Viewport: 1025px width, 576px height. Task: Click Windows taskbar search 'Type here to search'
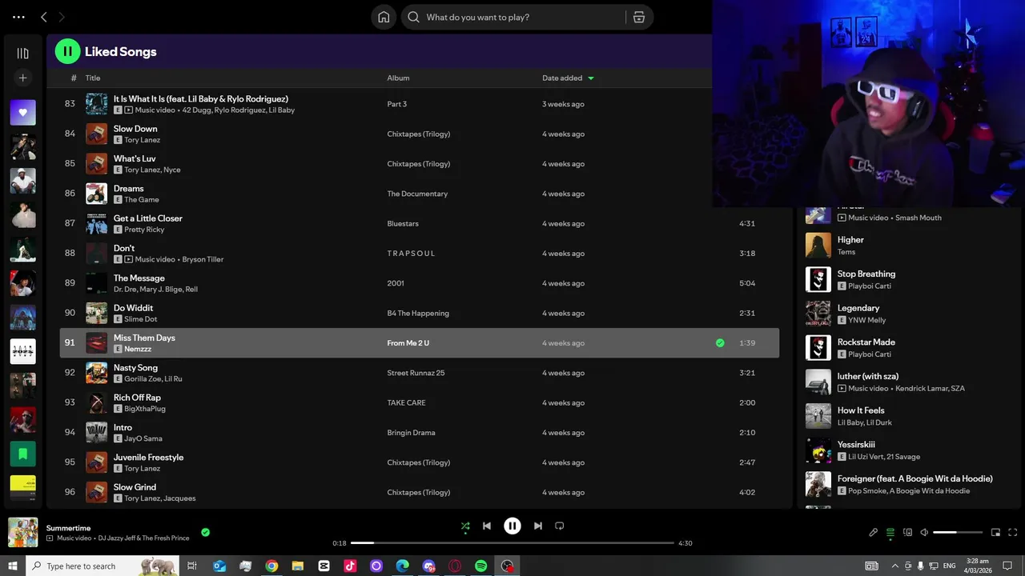point(102,566)
